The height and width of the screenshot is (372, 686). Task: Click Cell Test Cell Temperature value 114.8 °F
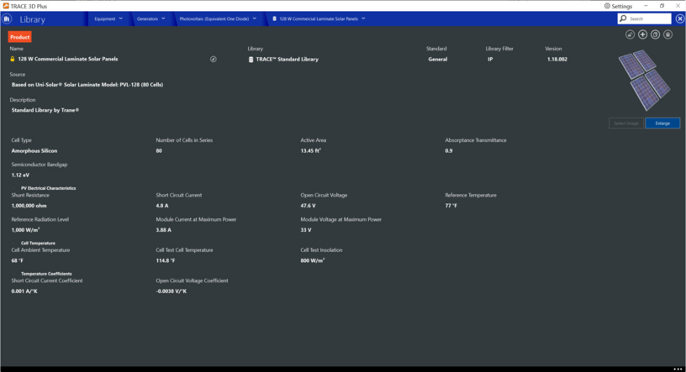166,260
